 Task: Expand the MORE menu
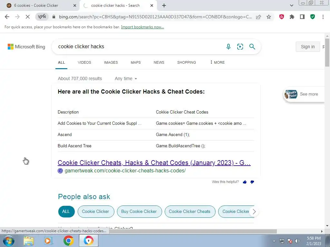[x=218, y=62]
